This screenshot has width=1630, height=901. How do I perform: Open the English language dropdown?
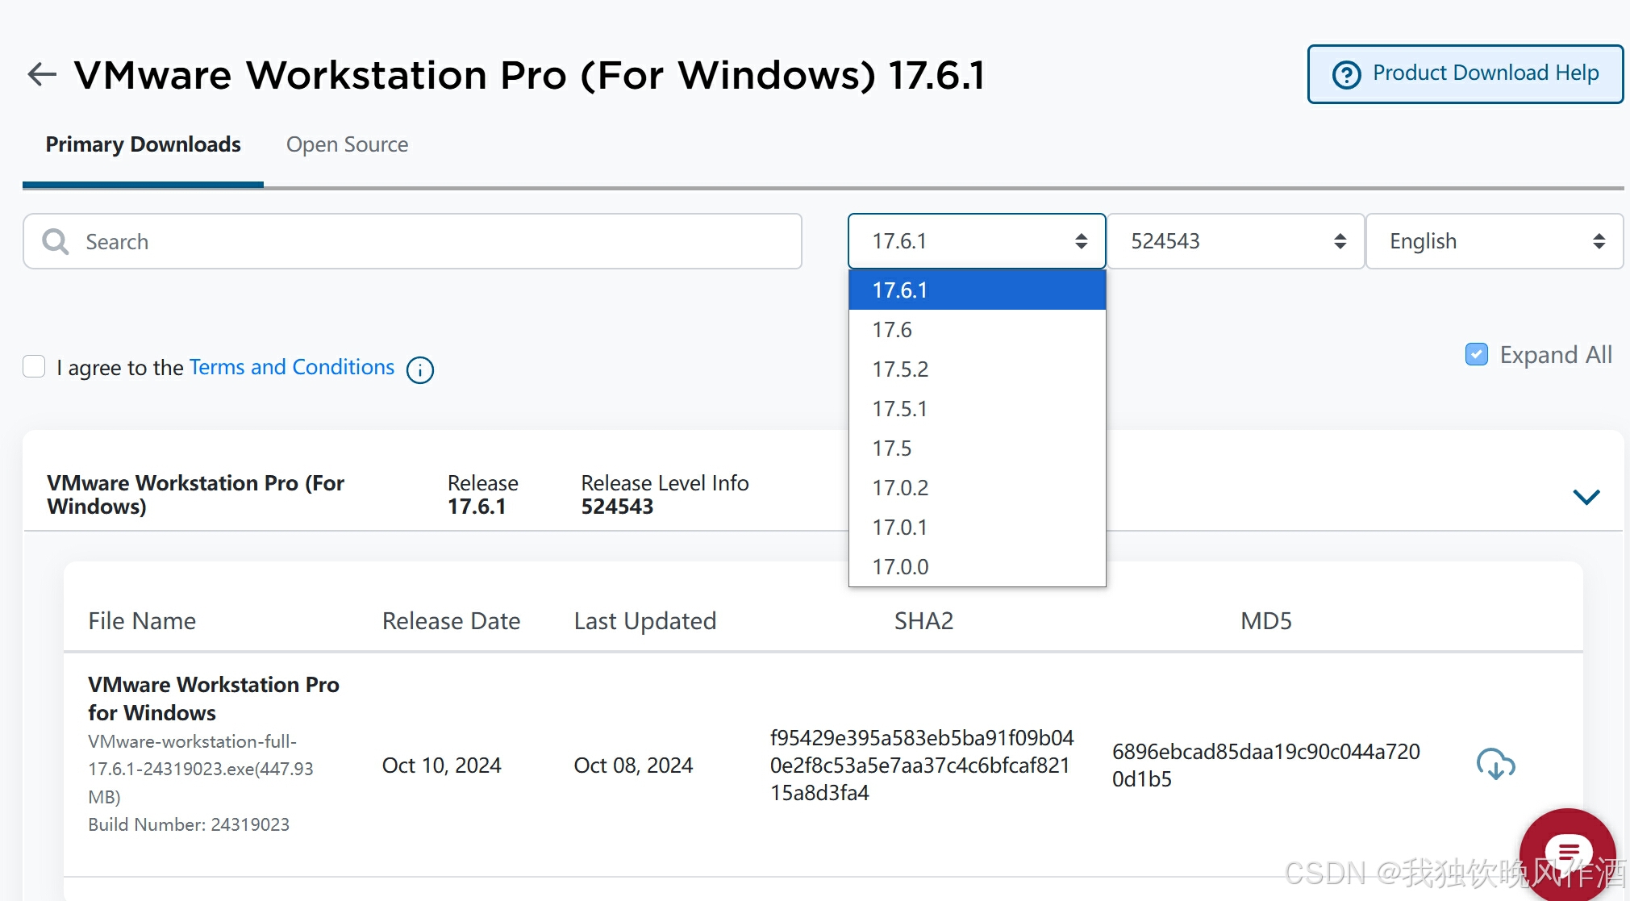coord(1494,241)
